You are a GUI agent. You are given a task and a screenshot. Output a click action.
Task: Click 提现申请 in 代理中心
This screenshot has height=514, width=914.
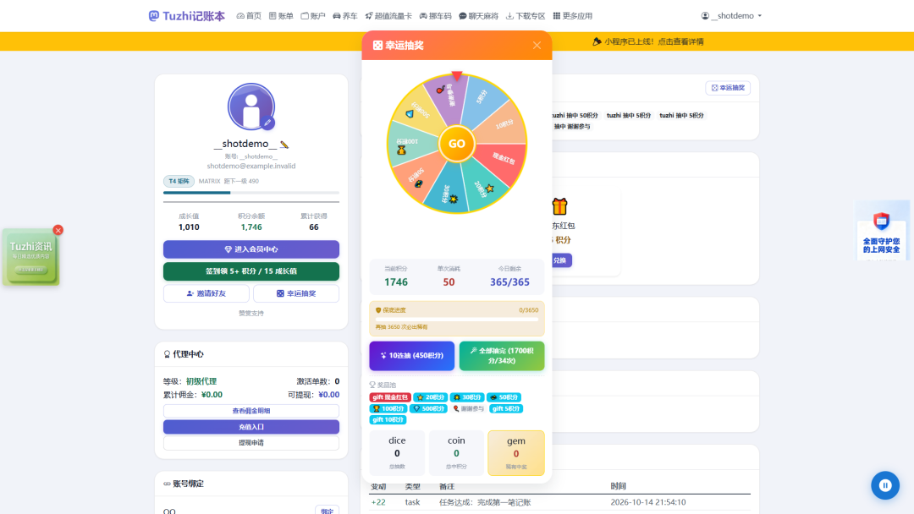[251, 443]
